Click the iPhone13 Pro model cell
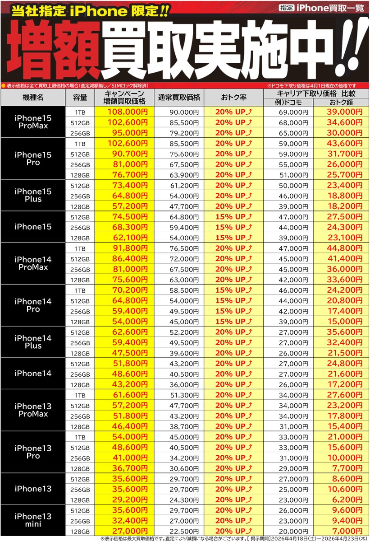The height and width of the screenshot is (542, 370). click(33, 452)
